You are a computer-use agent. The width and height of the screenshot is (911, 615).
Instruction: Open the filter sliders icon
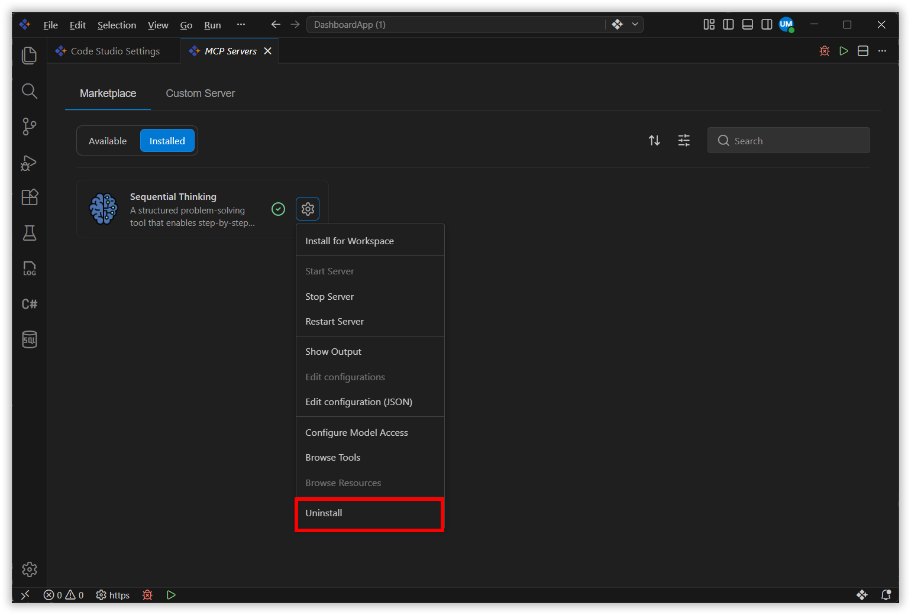684,141
